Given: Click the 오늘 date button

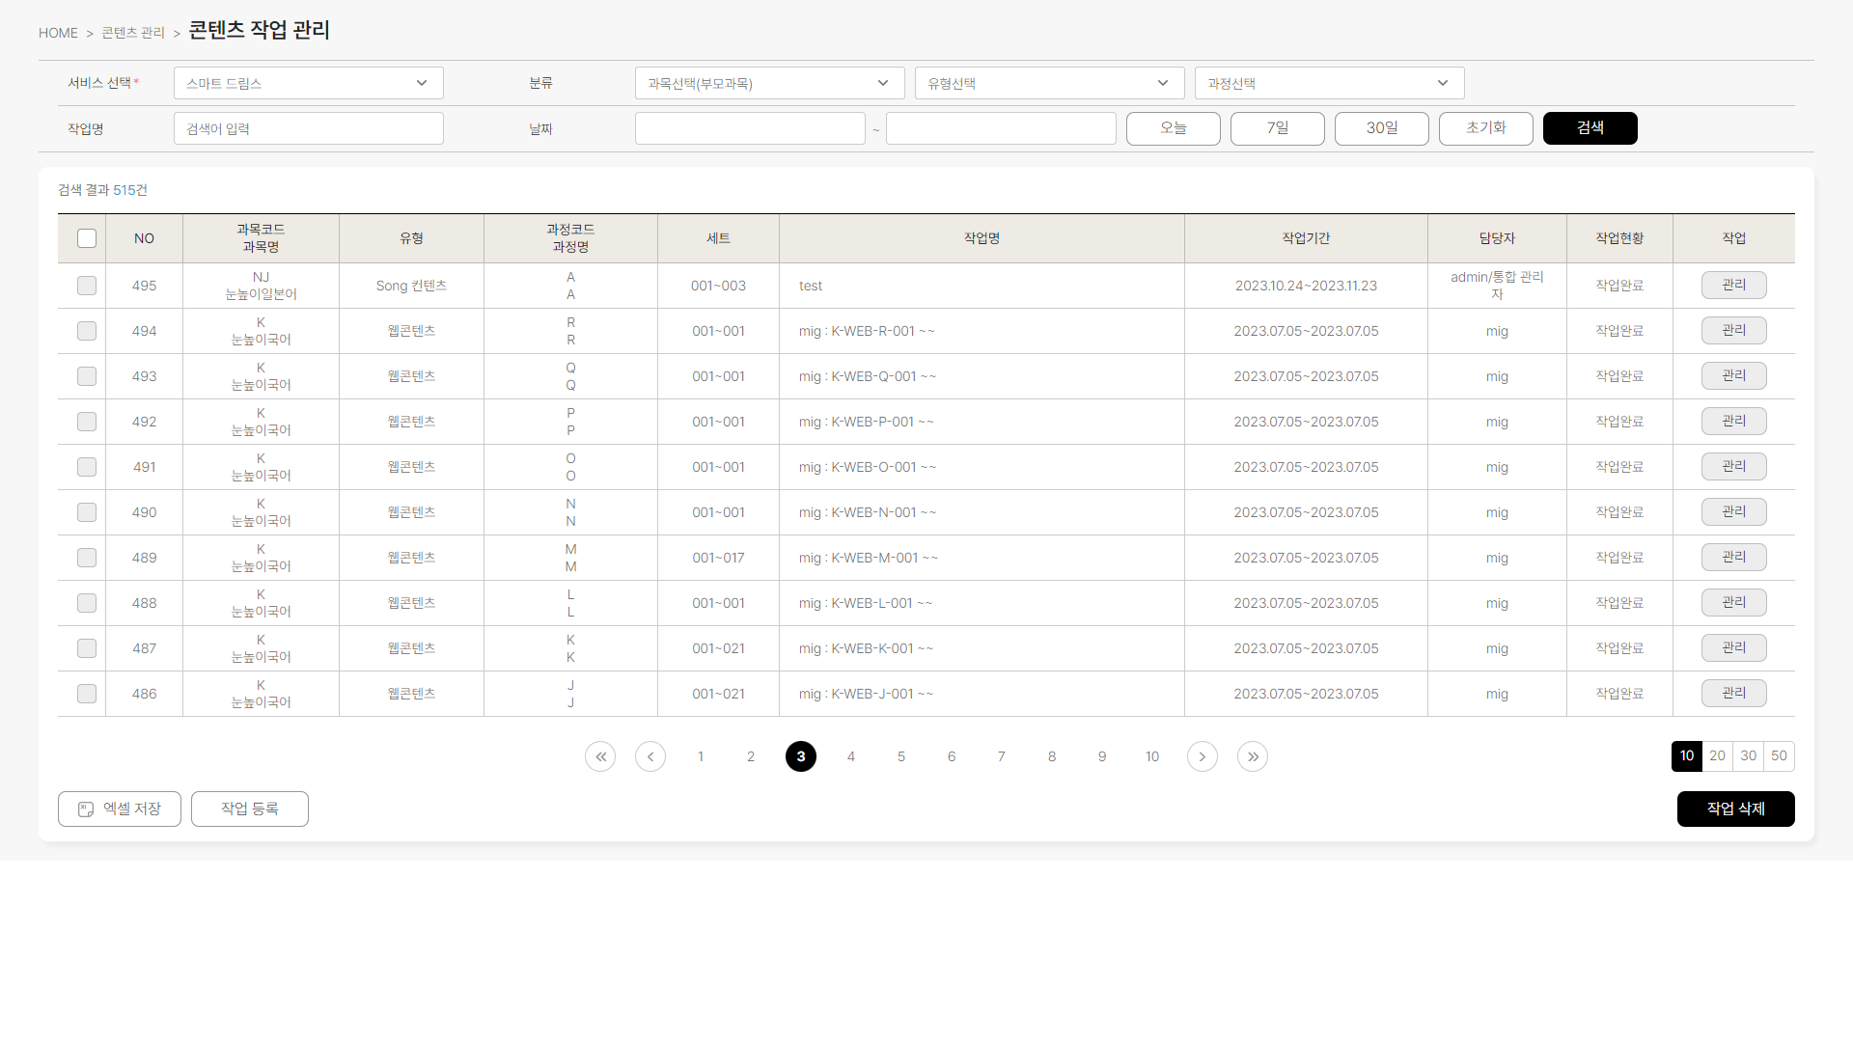Looking at the screenshot, I should tap(1174, 128).
